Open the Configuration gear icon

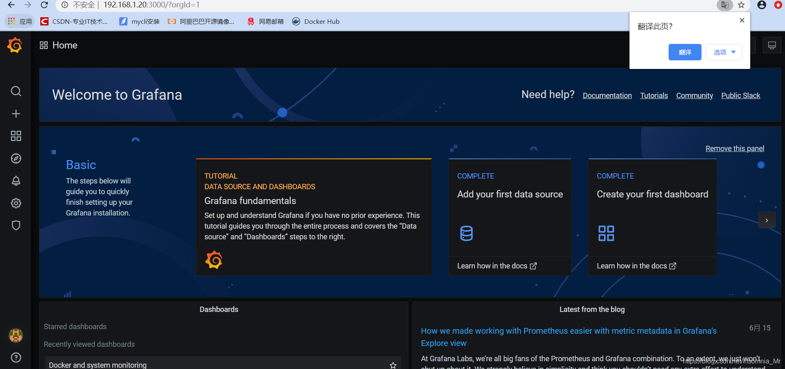[x=16, y=203]
